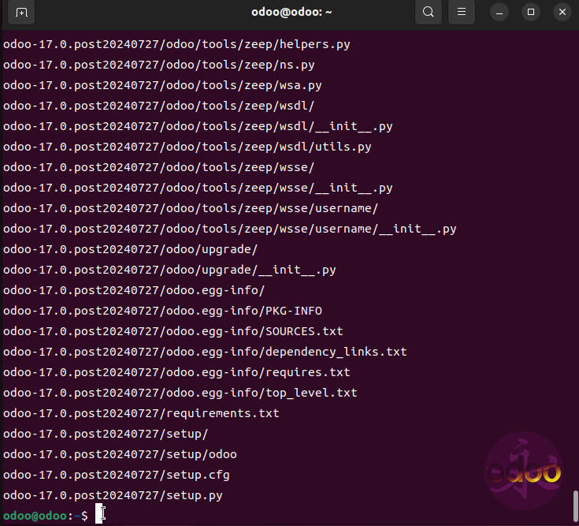Click the zeep/helpers.py output line
Screen dimensions: 579x526
point(176,44)
